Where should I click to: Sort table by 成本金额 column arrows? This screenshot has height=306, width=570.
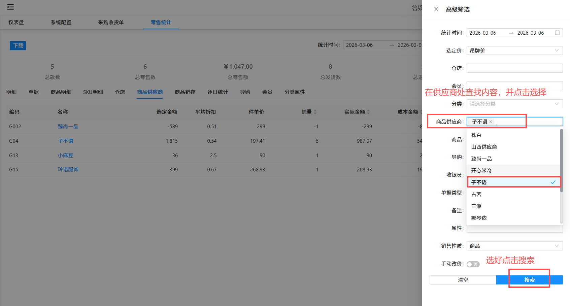tap(422, 112)
